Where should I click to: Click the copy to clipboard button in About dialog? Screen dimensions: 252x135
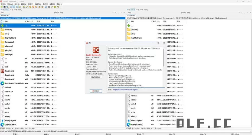click(x=96, y=77)
